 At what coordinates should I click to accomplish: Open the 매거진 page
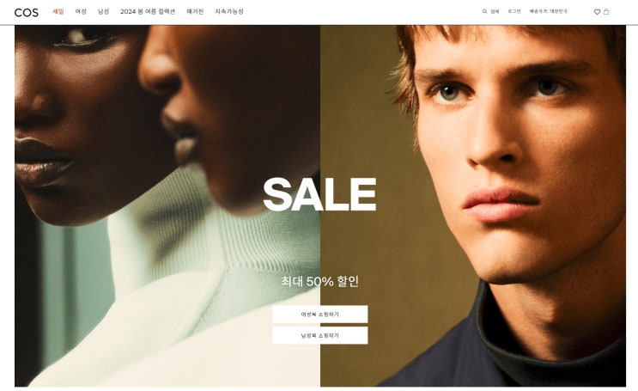click(x=195, y=11)
